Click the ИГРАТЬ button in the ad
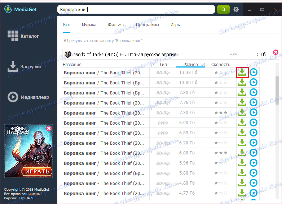282x204 pixels. coord(37,171)
